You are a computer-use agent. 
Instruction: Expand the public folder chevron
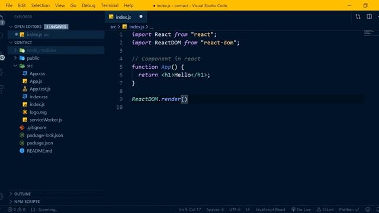tap(15, 58)
